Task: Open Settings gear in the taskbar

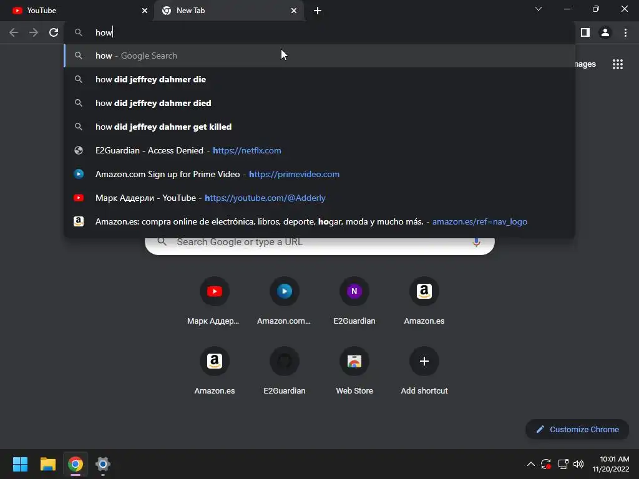Action: pyautogui.click(x=103, y=464)
